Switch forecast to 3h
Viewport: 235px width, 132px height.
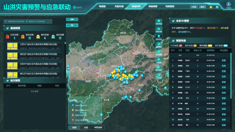pyautogui.click(x=72, y=25)
